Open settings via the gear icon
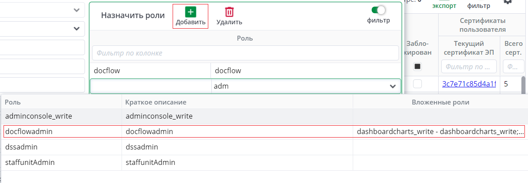 (x=507, y=2)
